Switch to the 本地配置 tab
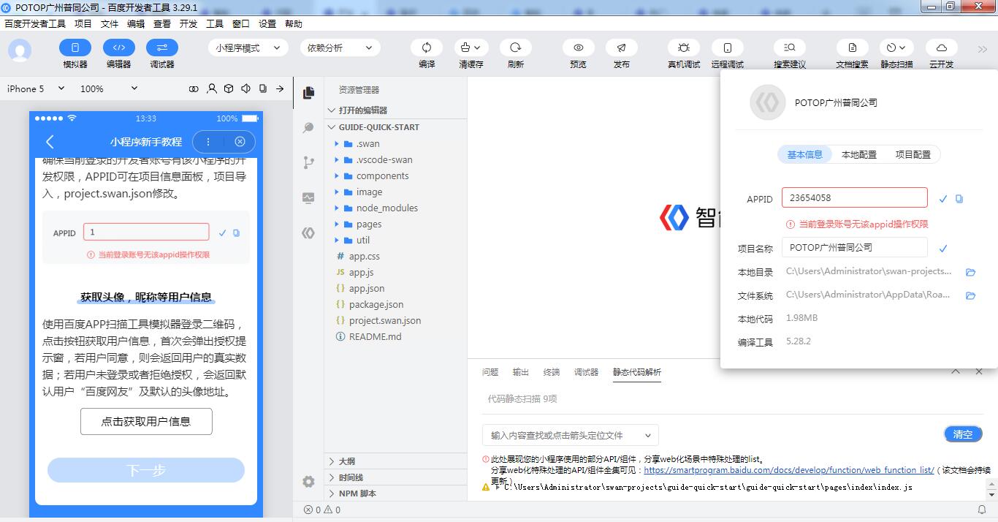 859,154
